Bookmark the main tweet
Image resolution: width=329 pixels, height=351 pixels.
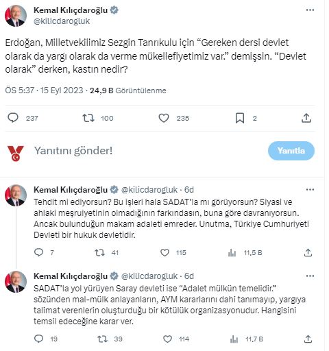pos(240,118)
